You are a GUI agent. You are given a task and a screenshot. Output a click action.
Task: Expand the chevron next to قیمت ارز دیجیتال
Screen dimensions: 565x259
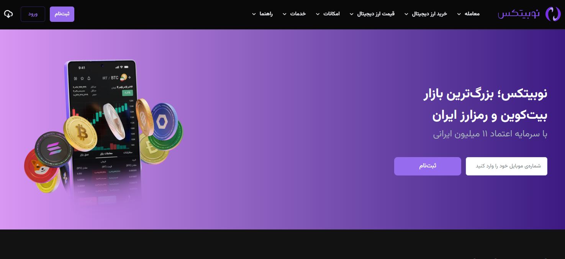pos(352,14)
